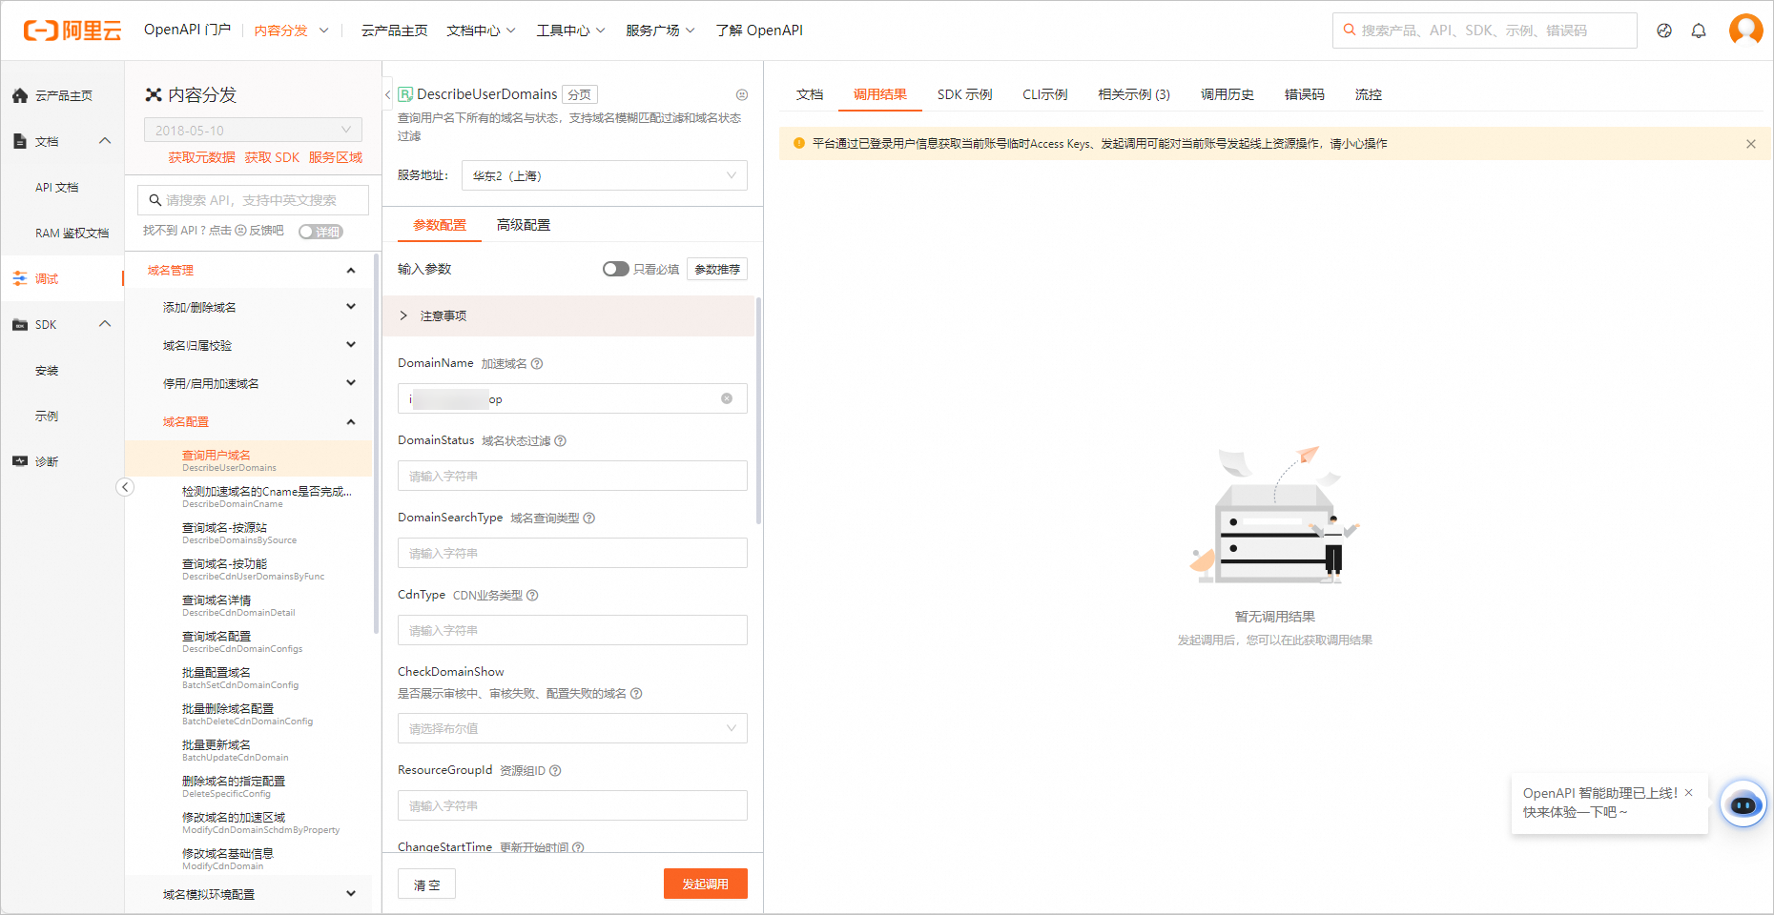Open the 调用历史 tab
This screenshot has height=915, width=1774.
pos(1227,94)
